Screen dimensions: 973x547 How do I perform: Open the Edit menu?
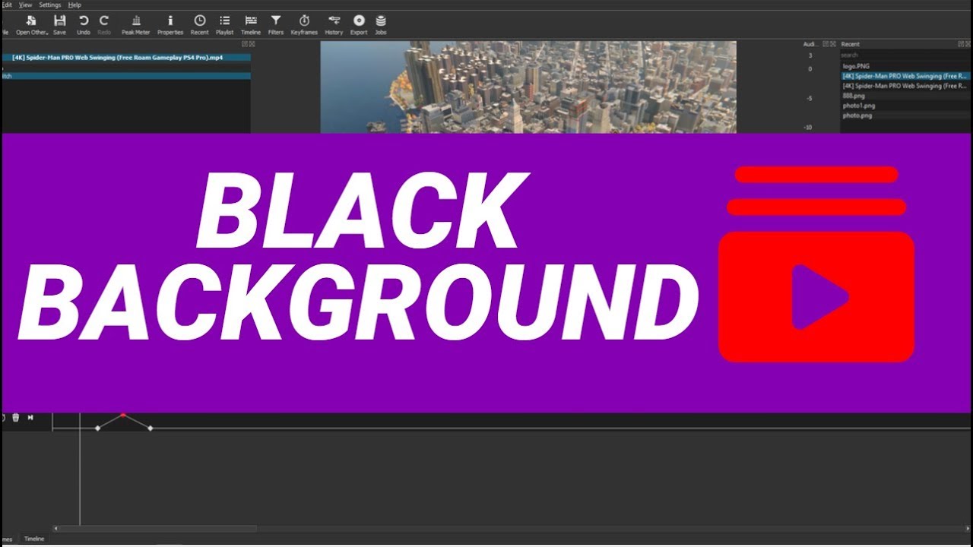click(x=6, y=5)
